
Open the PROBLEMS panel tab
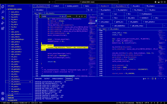[38, 79]
